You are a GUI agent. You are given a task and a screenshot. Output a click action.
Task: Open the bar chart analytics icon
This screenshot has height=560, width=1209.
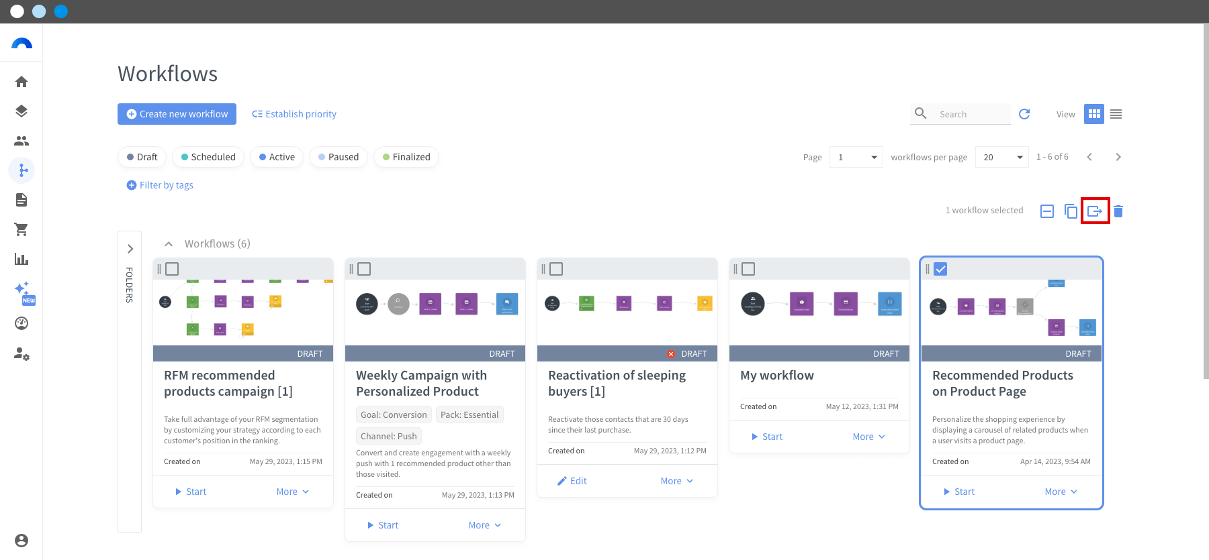tap(21, 259)
